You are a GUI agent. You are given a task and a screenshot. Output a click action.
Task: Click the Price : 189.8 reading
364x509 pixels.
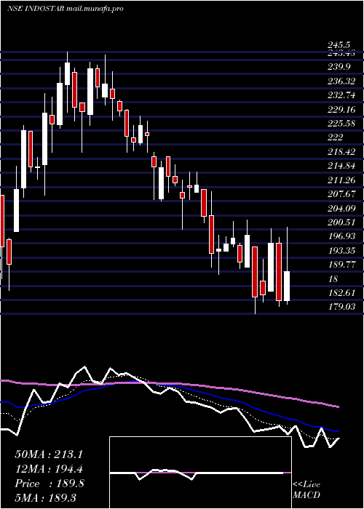click(x=50, y=484)
